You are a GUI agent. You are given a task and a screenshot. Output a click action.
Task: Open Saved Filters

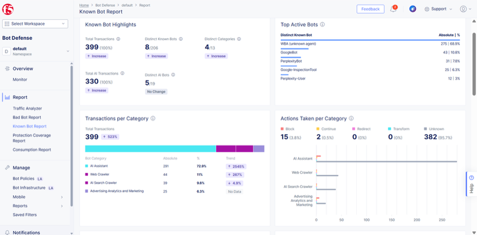point(24,215)
